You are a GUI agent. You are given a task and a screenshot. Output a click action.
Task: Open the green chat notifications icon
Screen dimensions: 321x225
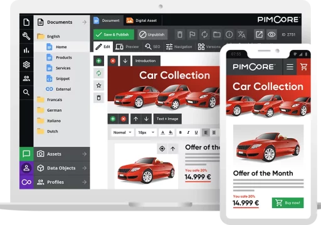[26, 154]
